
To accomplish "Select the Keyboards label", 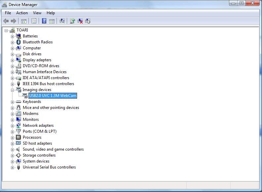I will click(x=32, y=102).
